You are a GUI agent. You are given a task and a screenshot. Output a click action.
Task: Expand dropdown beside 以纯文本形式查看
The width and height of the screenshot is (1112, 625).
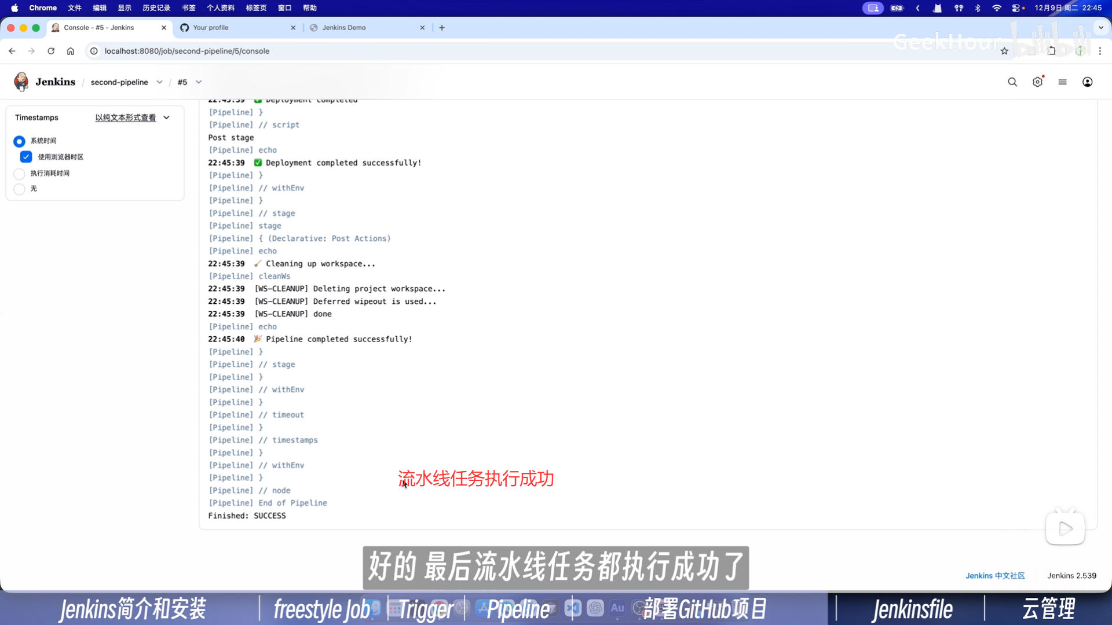167,117
